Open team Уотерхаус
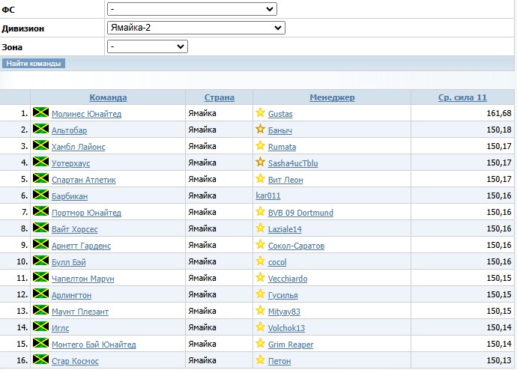The width and height of the screenshot is (517, 370). coord(71,163)
